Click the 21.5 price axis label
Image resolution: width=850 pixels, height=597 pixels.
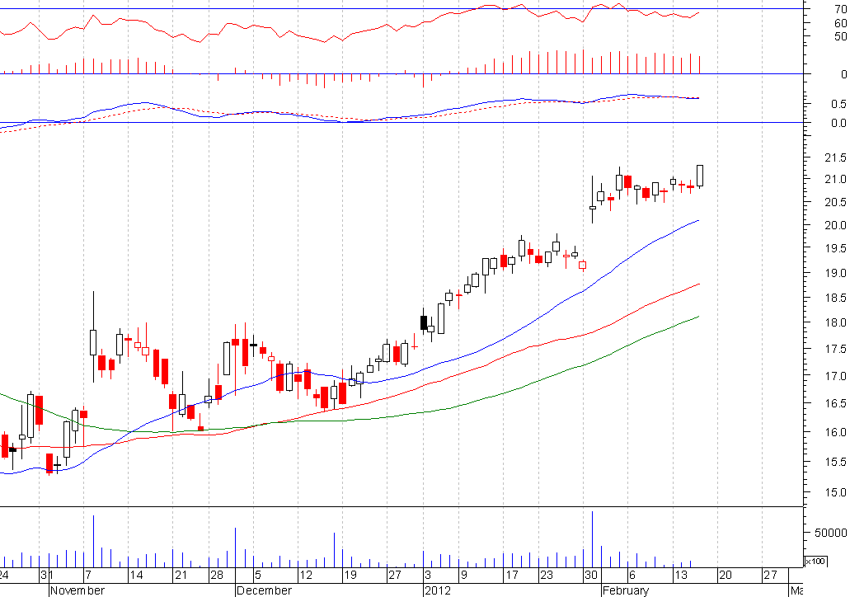click(x=835, y=157)
